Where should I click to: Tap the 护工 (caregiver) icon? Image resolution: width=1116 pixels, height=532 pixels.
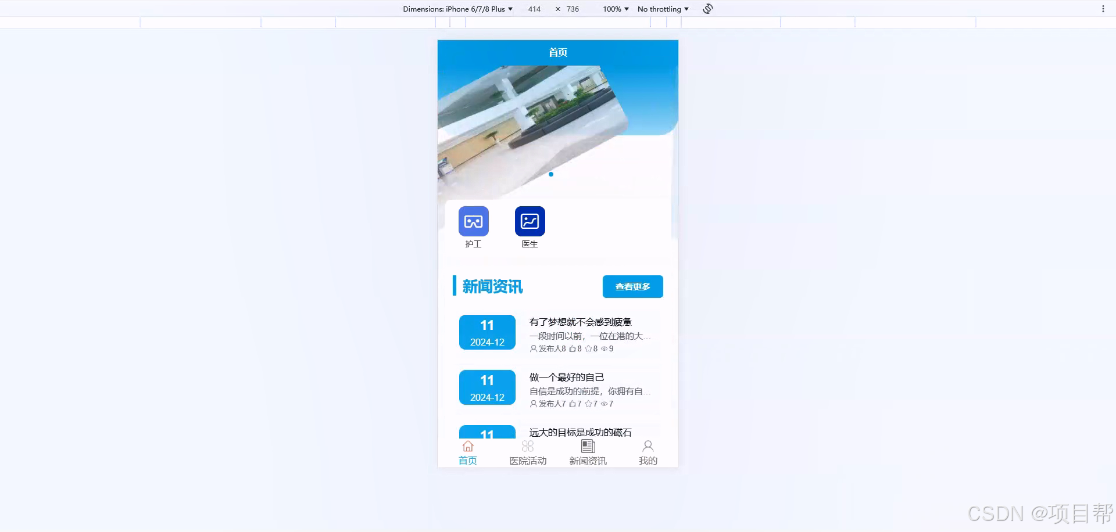474,221
